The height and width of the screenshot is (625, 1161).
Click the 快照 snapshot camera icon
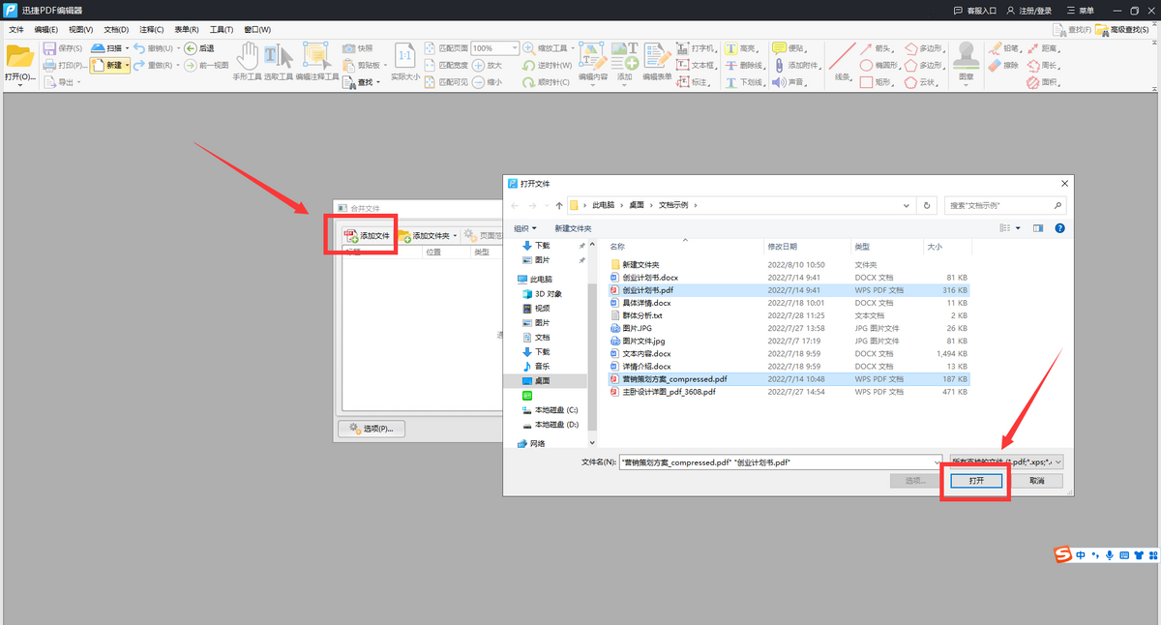tap(348, 47)
